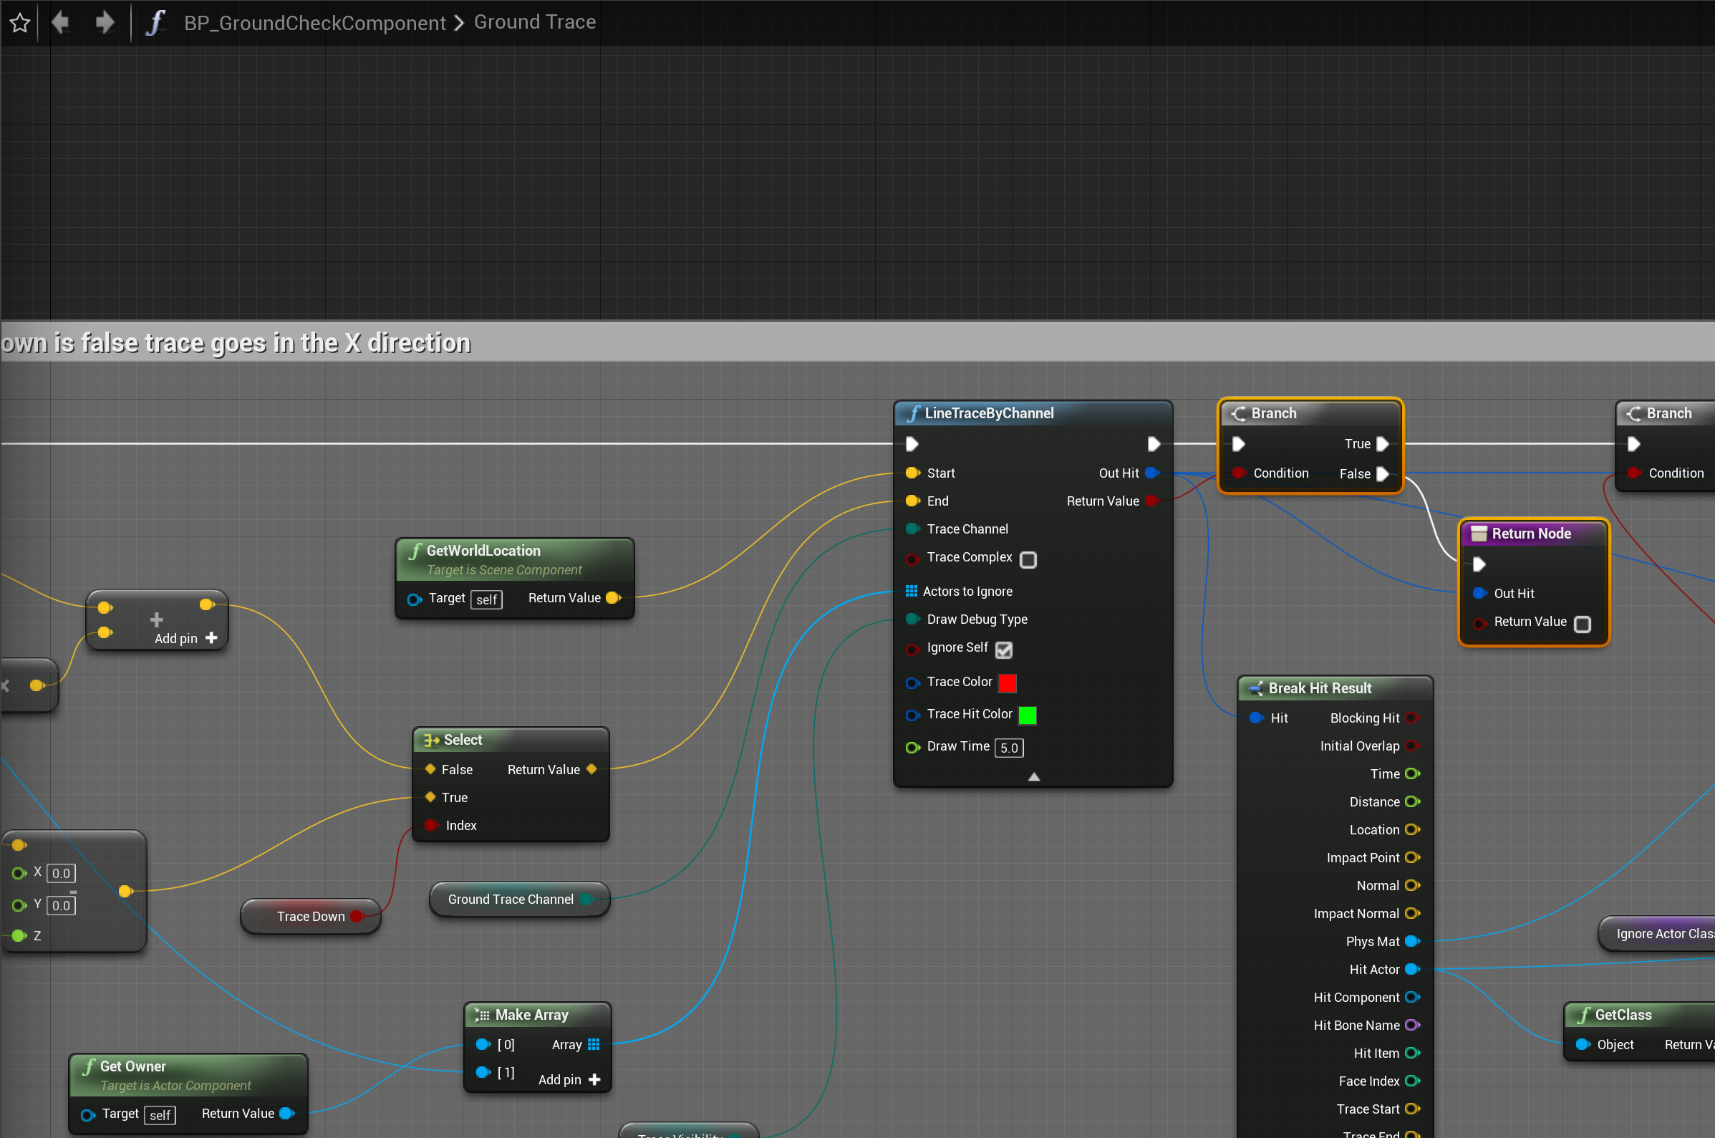
Task: Open the red Trace Color swatch
Action: point(1007,683)
